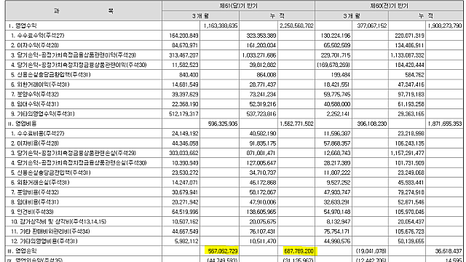Click '누적' header under 제61(당)기
Screen dimensions: 466x262
click(x=277, y=16)
